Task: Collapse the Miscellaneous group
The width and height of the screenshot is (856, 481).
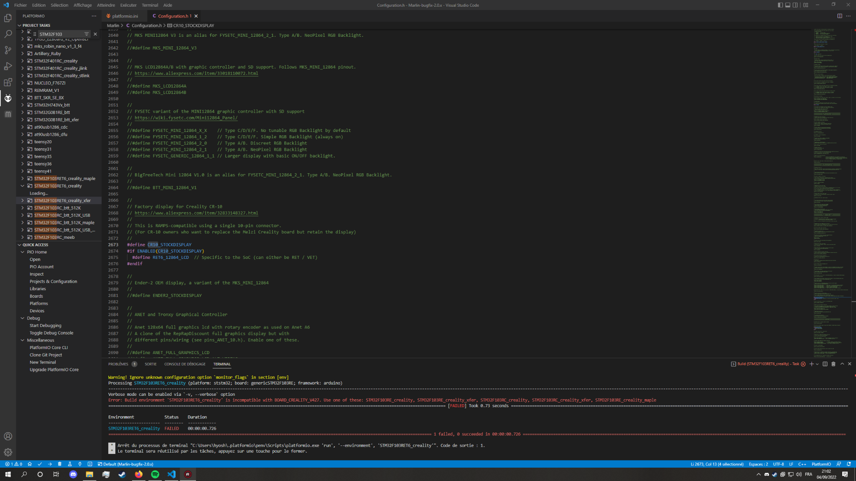Action: (x=23, y=340)
